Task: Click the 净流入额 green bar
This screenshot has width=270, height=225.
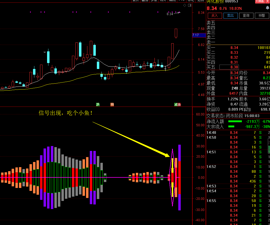Action: click(235, 121)
